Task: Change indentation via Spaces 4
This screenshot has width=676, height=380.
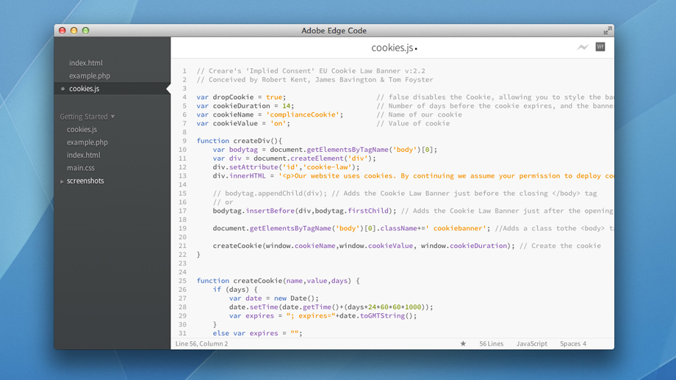Action: coord(573,343)
